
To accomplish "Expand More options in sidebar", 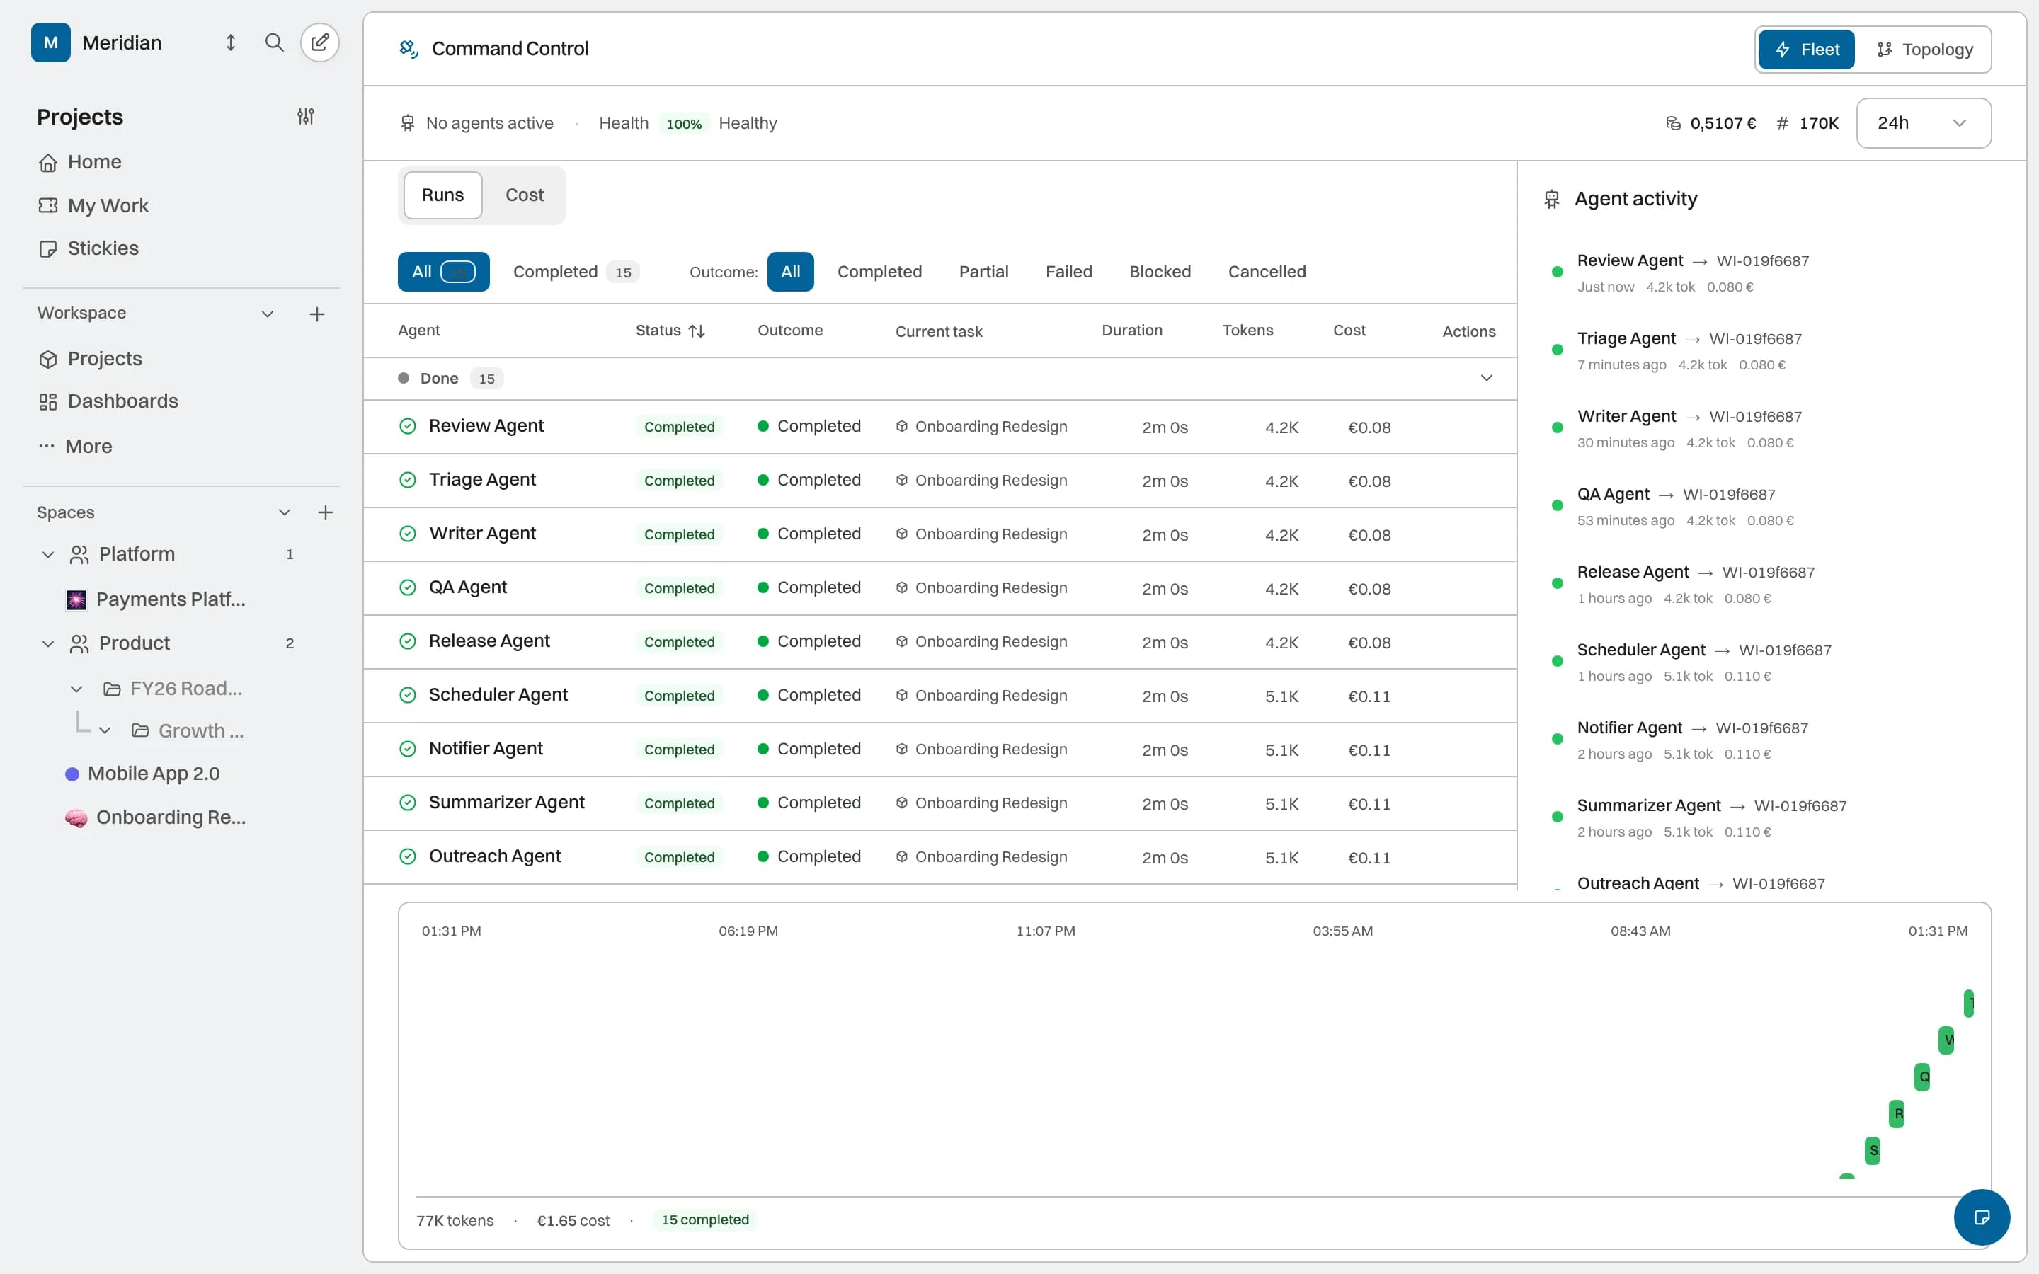I will click(75, 446).
